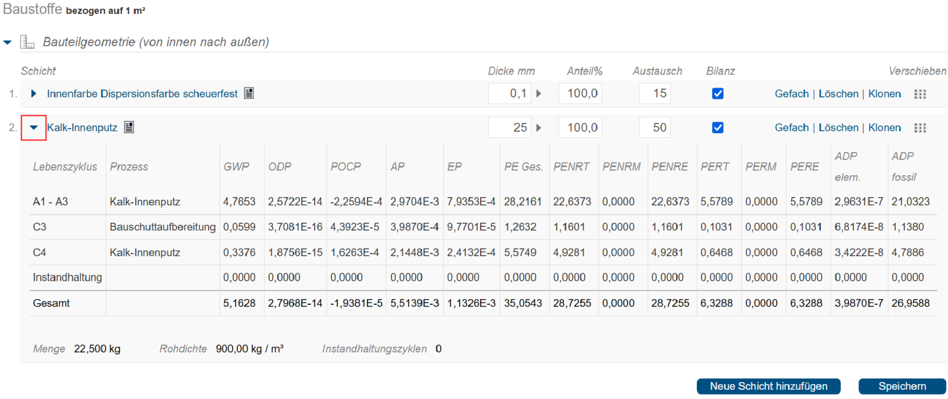Select the GWP column header

(236, 167)
